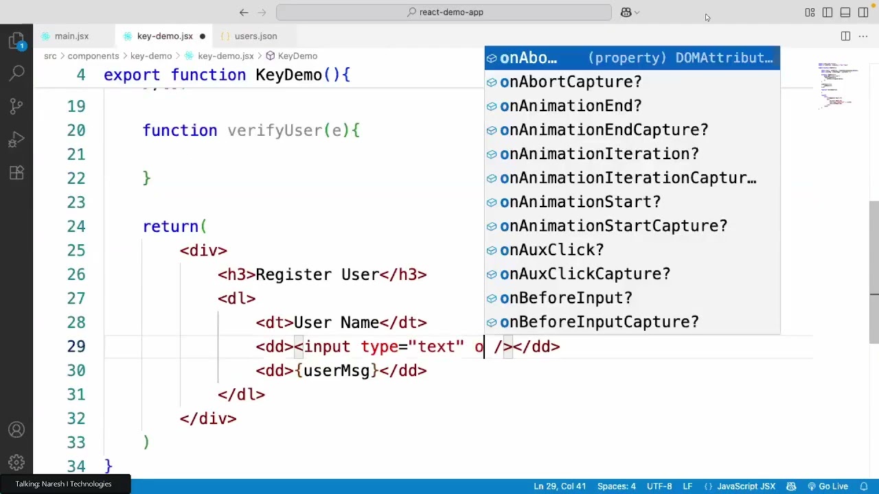Toggle the bottom panel
The image size is (879, 494).
[845, 12]
